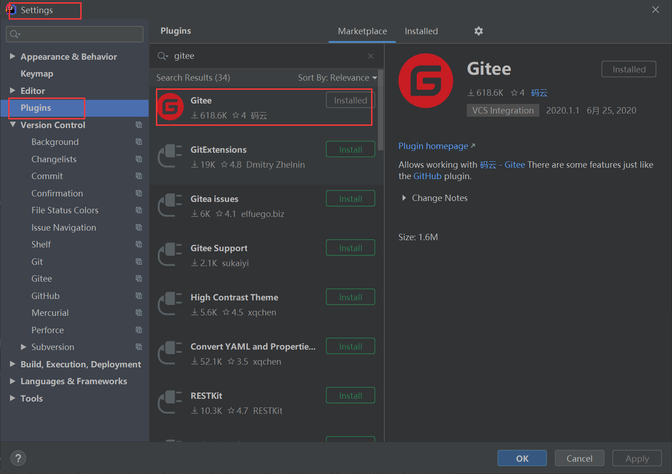Click the plugin results scrollbar
Image resolution: width=672 pixels, height=474 pixels.
tap(381, 109)
